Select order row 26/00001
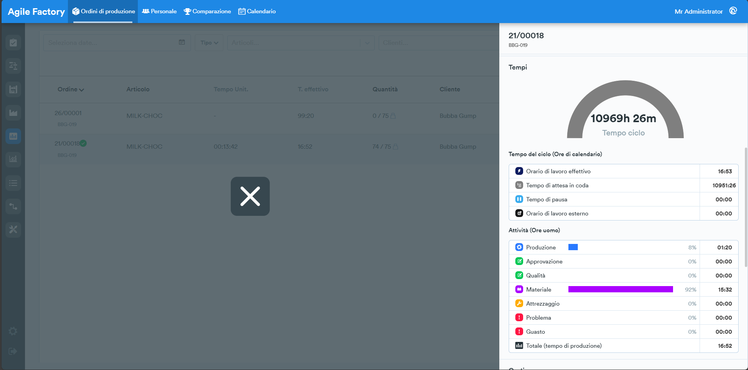 [269, 118]
